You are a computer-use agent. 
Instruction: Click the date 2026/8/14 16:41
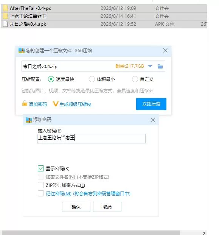[118, 16]
